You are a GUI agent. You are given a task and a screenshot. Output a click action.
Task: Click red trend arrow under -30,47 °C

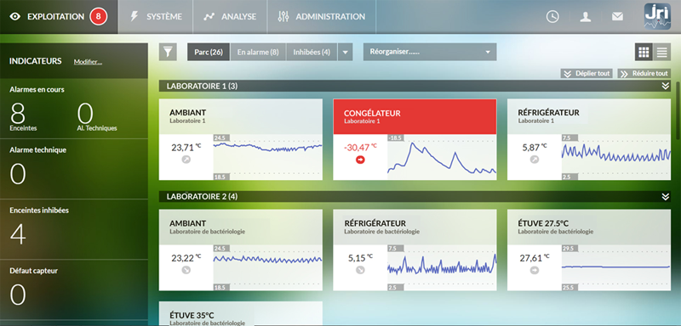pos(360,160)
